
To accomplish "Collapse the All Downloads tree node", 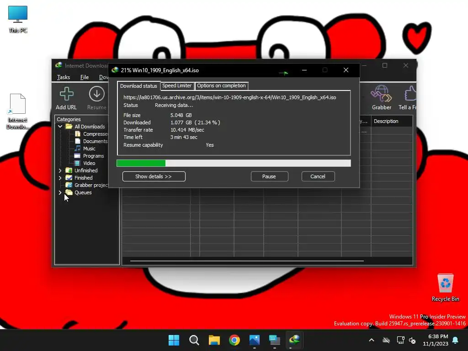I will pos(60,127).
